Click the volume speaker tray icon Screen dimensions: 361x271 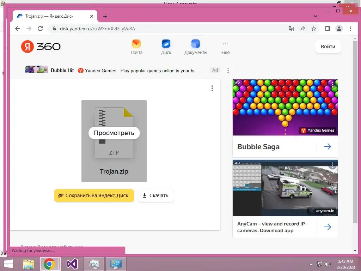(328, 264)
